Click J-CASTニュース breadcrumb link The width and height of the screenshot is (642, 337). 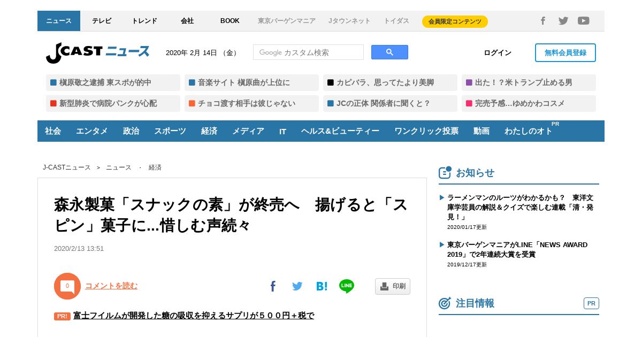pos(67,167)
